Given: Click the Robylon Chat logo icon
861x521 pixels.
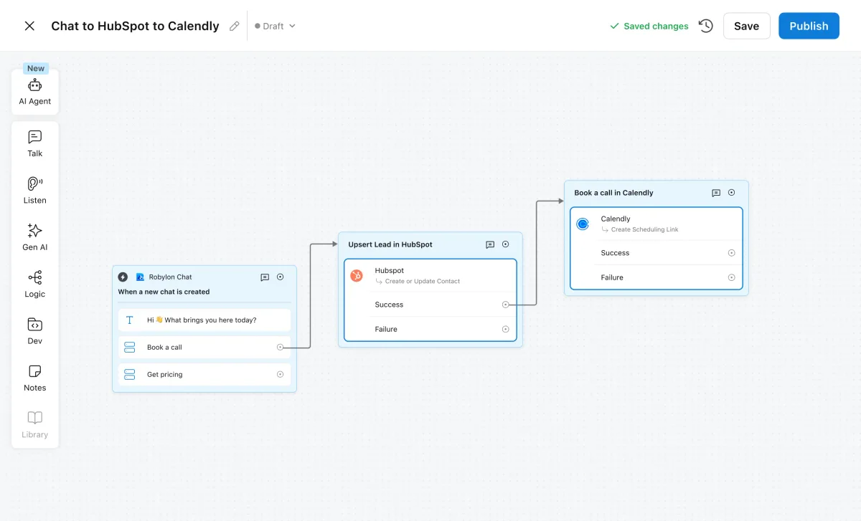Looking at the screenshot, I should 140,277.
